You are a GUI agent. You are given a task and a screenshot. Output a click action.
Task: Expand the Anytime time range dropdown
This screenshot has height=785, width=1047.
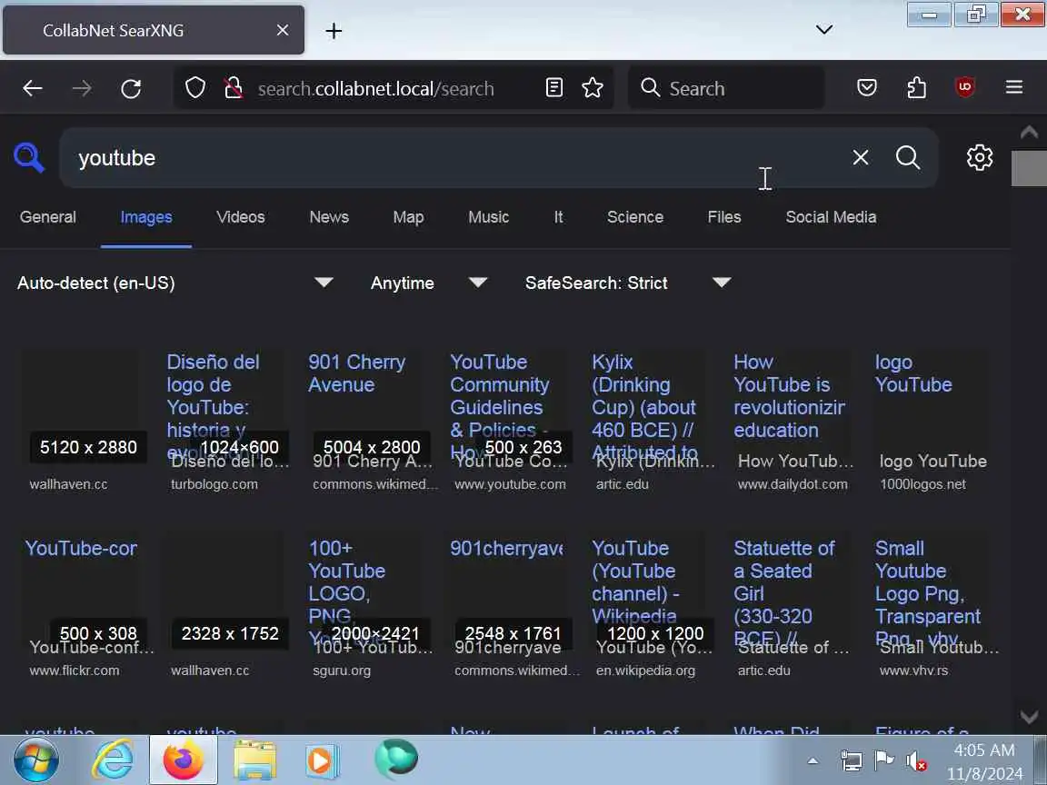coord(429,283)
